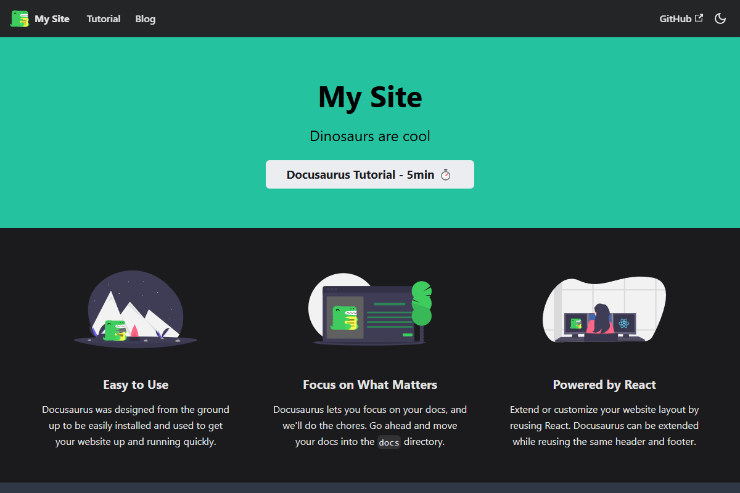
Task: Toggle dark mode with the moon icon
Action: 720,18
